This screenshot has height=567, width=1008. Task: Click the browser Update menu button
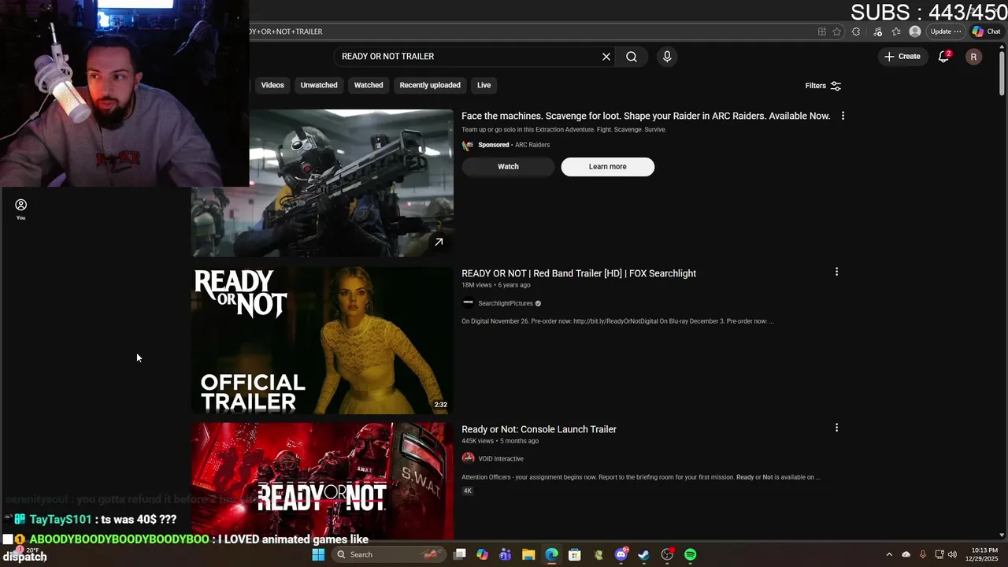click(945, 31)
